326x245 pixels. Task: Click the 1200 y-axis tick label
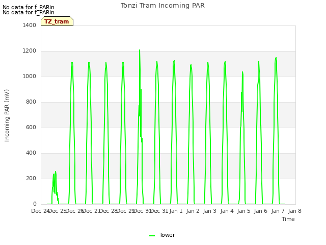(x=30, y=51)
